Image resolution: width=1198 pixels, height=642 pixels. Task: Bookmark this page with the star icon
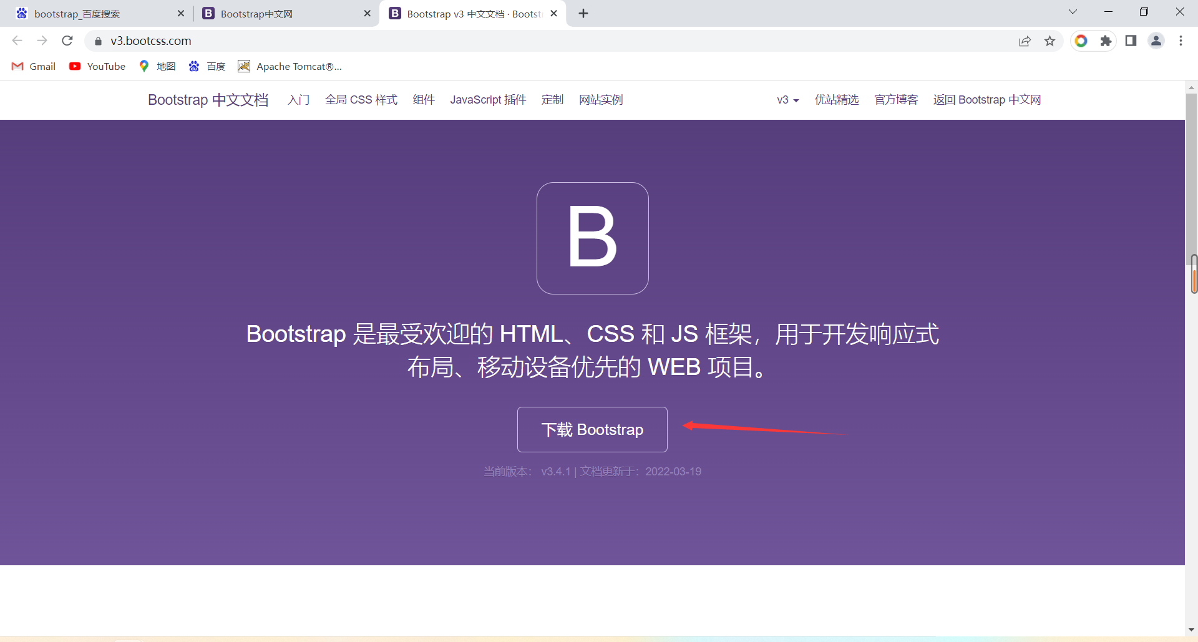tap(1050, 41)
